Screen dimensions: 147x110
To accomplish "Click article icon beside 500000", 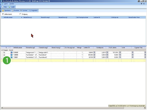I will coord(11,52).
